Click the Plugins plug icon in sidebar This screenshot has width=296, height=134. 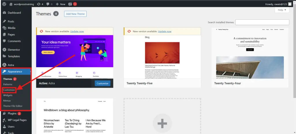[x=5, y=114]
